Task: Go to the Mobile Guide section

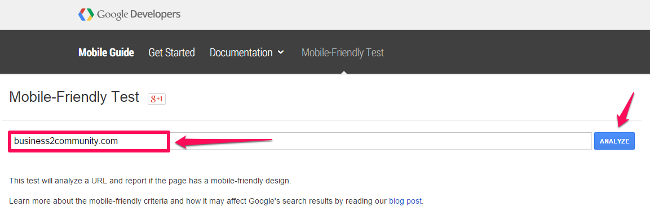Action: [x=106, y=52]
